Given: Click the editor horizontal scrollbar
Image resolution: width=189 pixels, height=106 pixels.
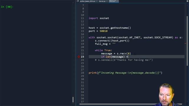Looking at the screenshot, I should click(130, 104).
